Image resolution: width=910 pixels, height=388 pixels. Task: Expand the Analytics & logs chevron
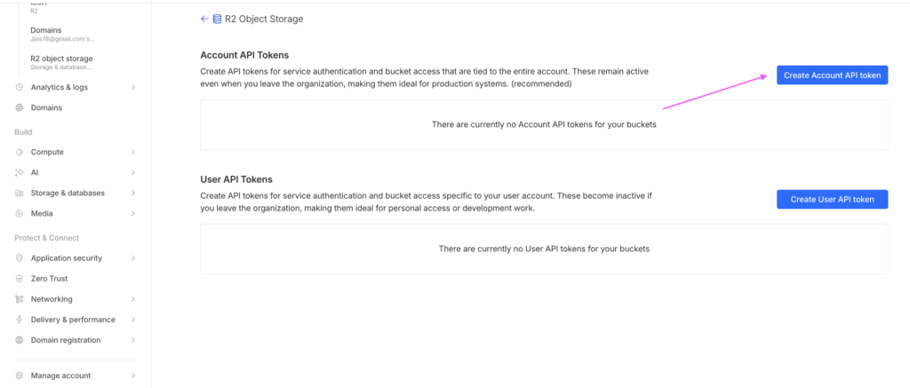point(133,87)
